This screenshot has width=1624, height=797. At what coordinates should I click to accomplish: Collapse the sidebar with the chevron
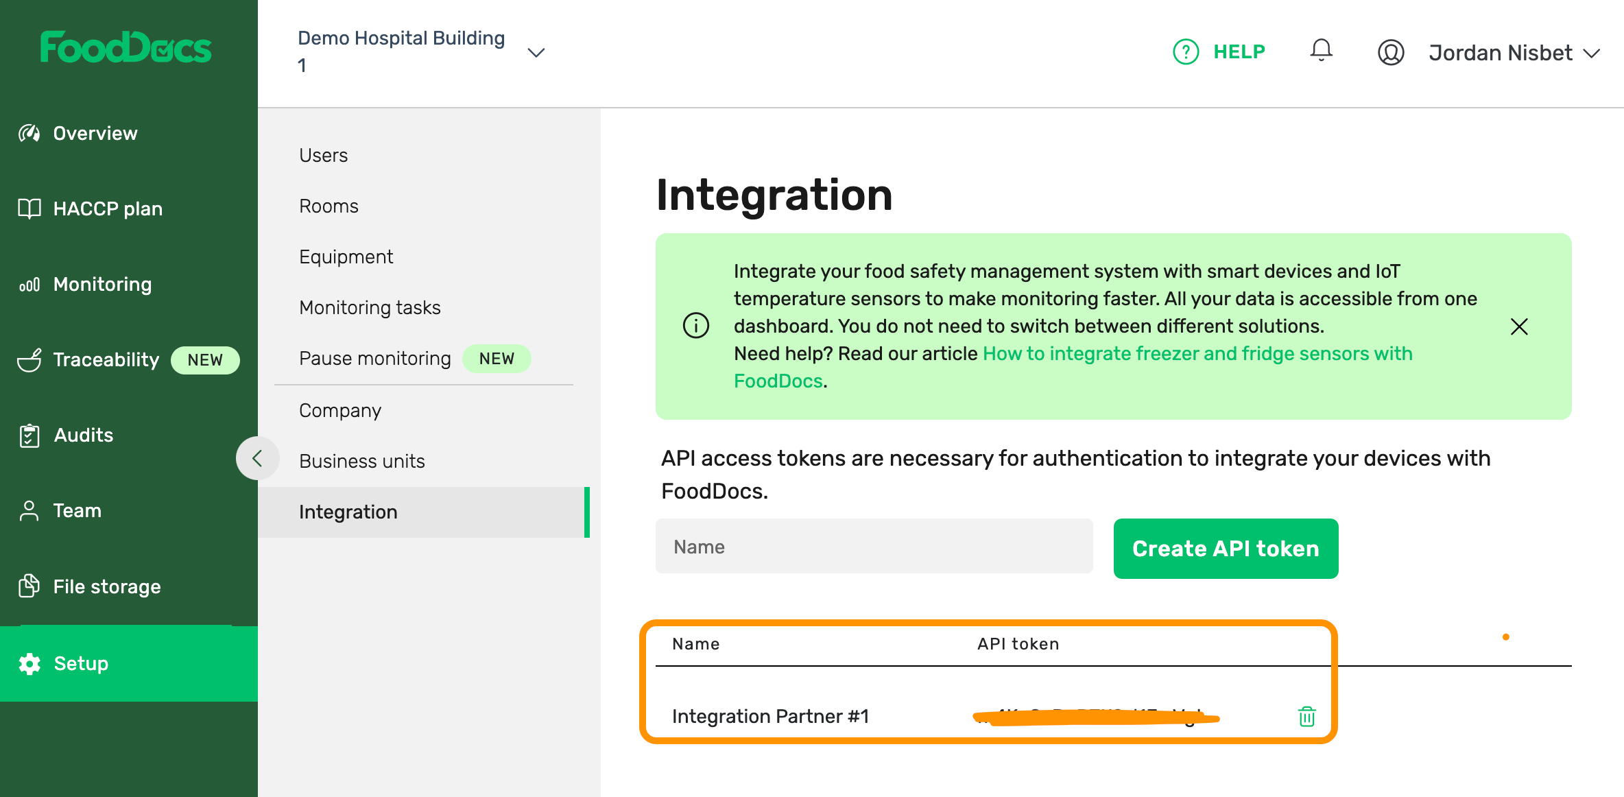point(258,457)
